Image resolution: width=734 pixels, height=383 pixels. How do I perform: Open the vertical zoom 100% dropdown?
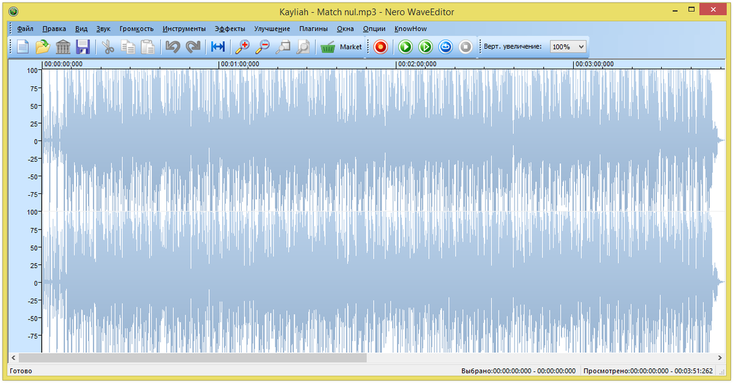[x=568, y=46]
